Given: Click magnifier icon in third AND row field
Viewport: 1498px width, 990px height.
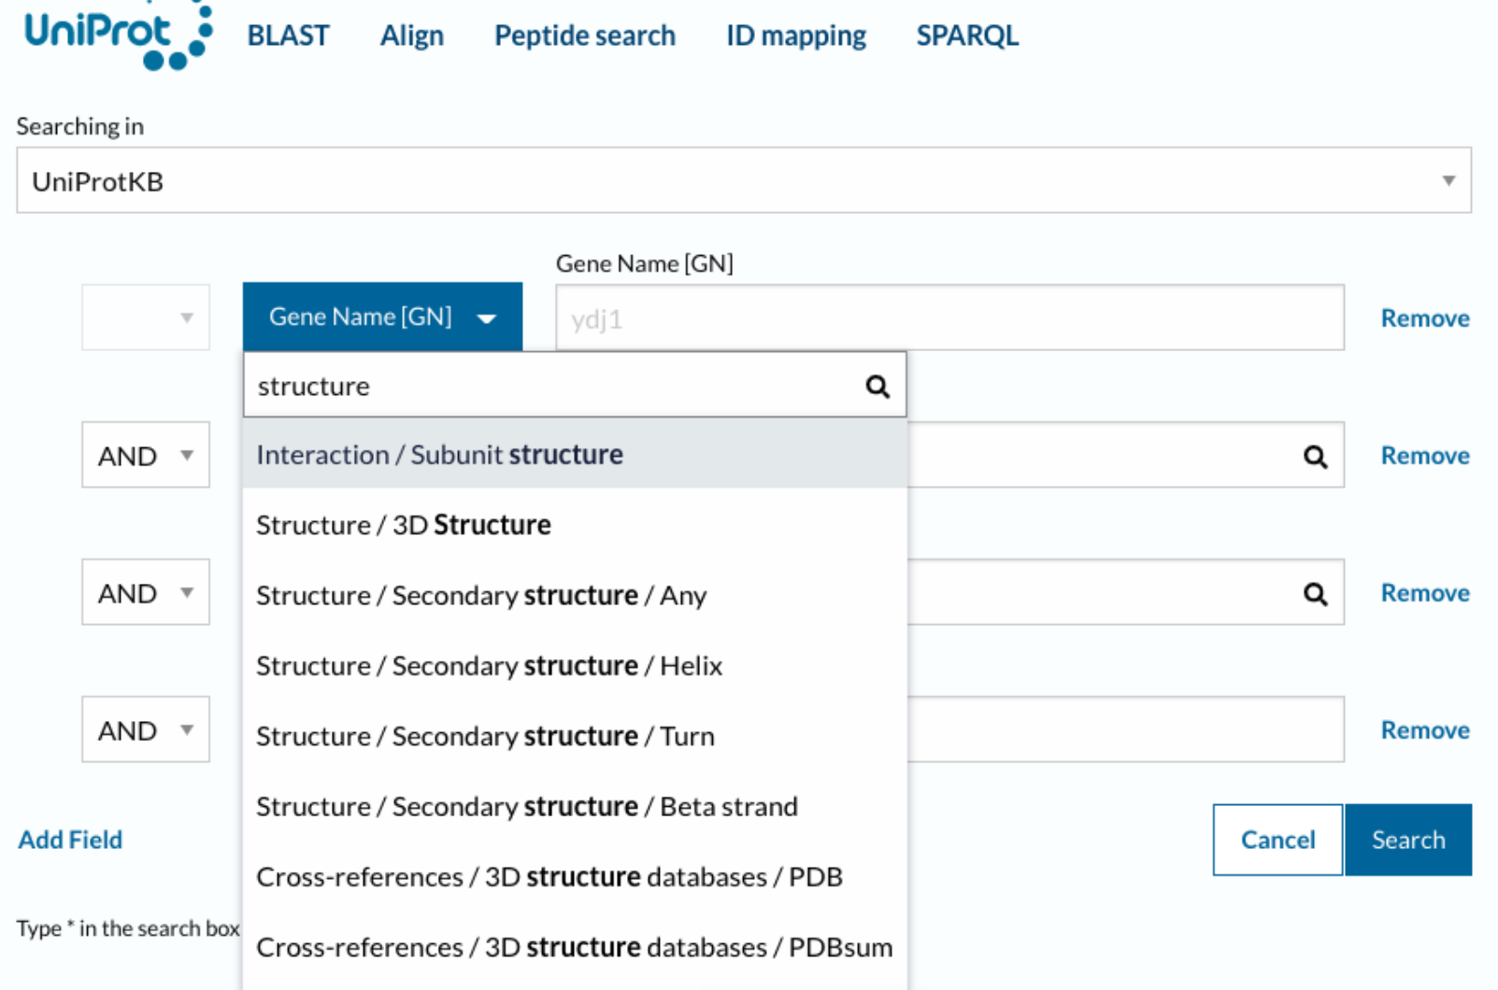Looking at the screenshot, I should [1315, 593].
